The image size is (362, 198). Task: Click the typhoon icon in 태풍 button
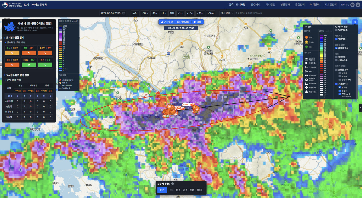(x=195, y=22)
